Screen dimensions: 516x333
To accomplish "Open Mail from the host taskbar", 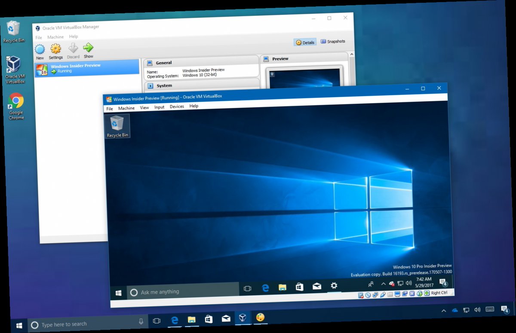I will [x=226, y=318].
